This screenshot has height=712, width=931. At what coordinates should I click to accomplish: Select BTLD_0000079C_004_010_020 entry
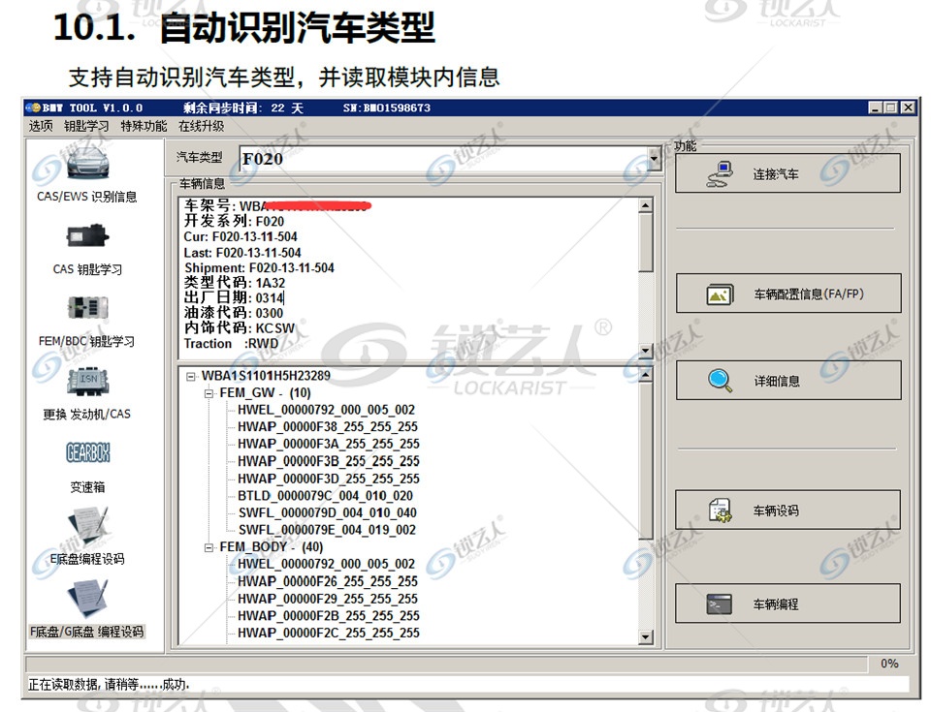click(x=326, y=495)
